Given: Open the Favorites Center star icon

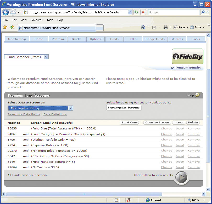Looking at the screenshot, I should tap(5, 27).
